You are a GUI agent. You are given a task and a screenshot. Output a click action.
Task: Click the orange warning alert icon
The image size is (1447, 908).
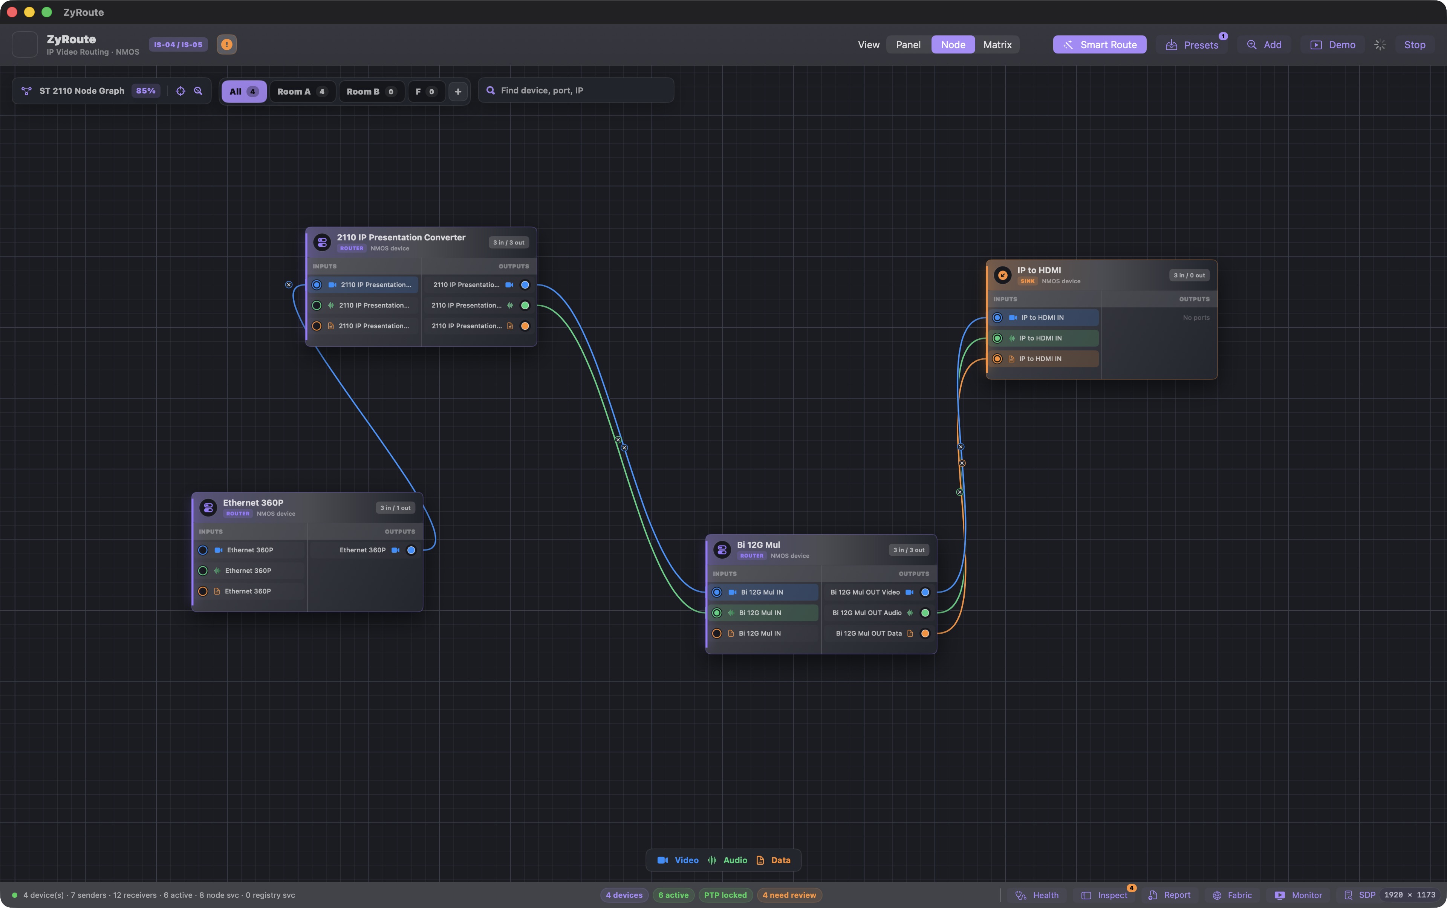tap(226, 44)
